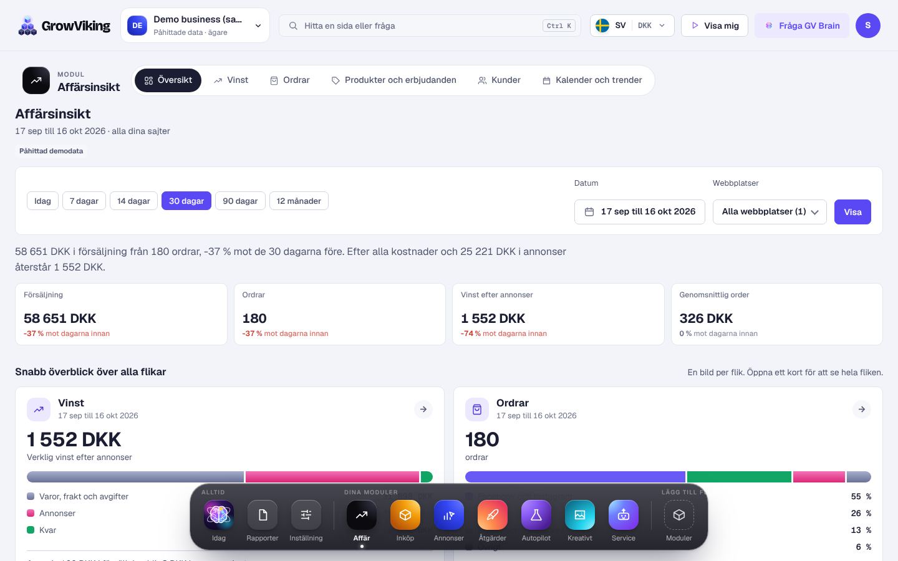Viewport: 898px width, 561px height.
Task: Focus the Hitta en sida search field
Action: coord(430,26)
